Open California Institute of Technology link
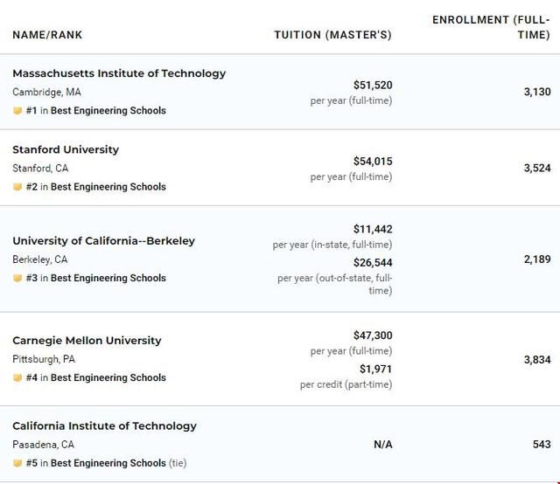Viewport: 560px width, 484px height. tap(104, 426)
